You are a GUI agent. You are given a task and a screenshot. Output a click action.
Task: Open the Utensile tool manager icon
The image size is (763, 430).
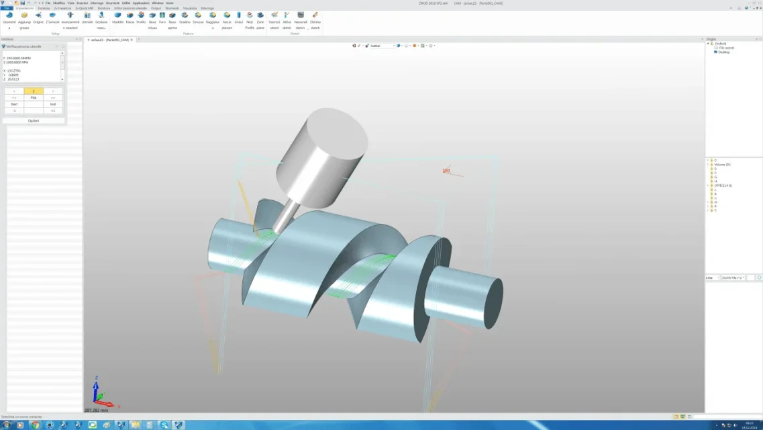click(x=87, y=15)
